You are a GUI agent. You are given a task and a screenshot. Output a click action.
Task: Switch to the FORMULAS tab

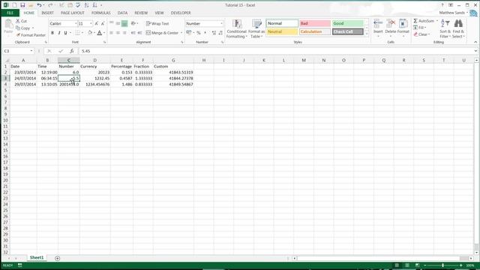(100, 13)
